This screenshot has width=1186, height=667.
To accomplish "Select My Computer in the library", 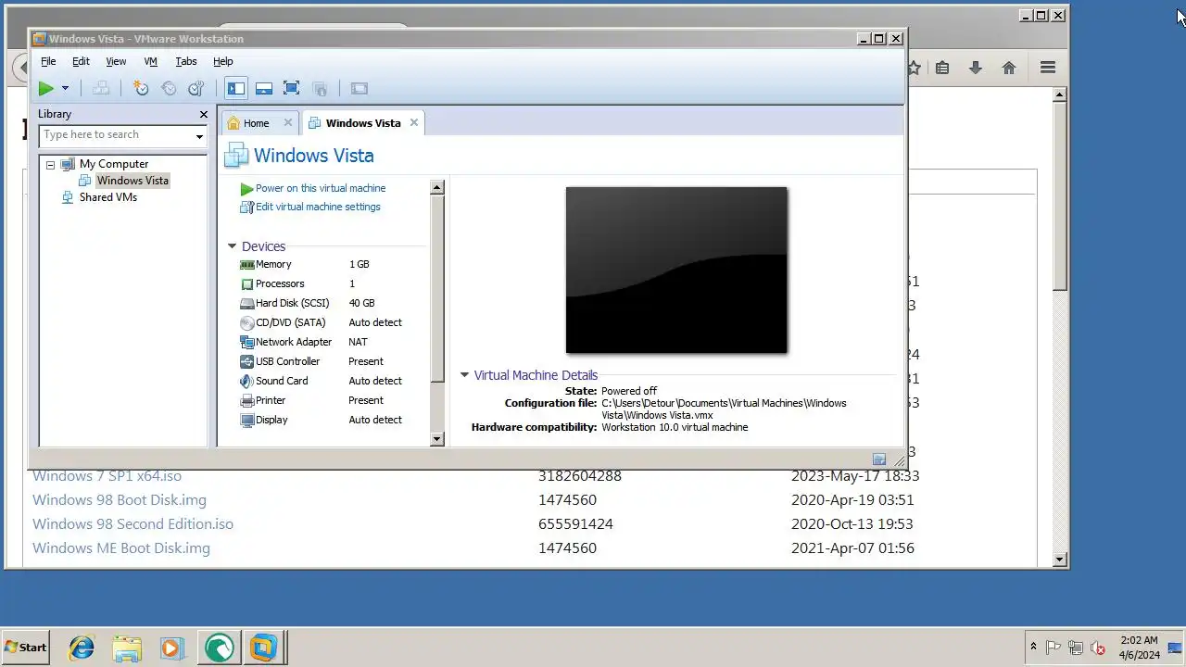I will point(113,164).
